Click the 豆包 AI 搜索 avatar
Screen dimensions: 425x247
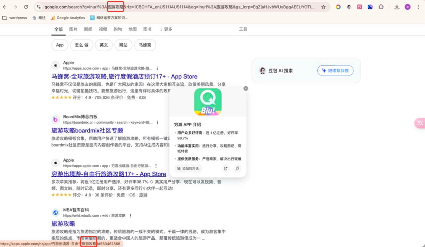coord(262,71)
